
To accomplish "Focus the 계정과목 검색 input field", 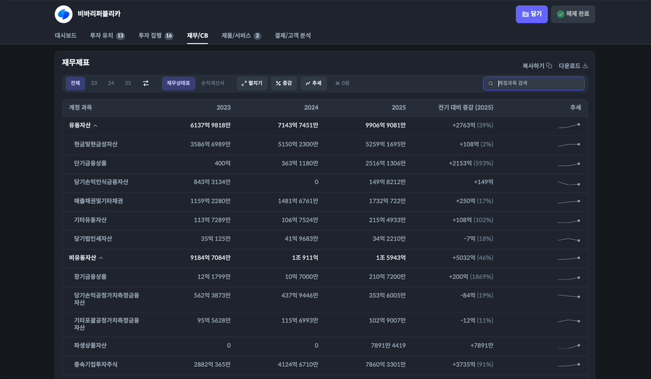I will tap(538, 83).
